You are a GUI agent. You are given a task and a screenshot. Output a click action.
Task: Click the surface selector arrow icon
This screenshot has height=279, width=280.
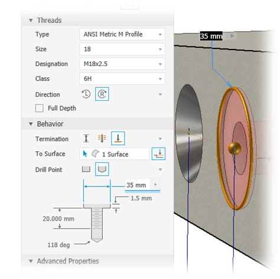[x=85, y=154]
